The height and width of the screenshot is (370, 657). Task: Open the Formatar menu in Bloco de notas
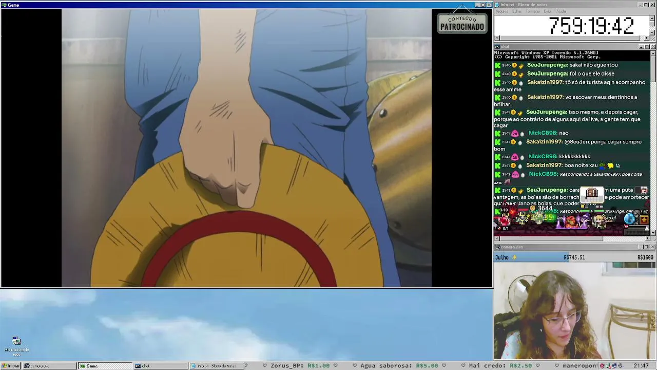pyautogui.click(x=533, y=11)
